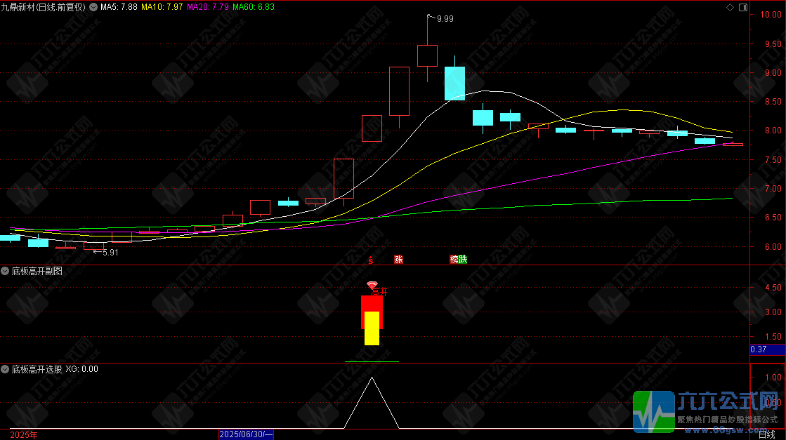This screenshot has height=440, width=786.
Task: Click the 榜 info marker icon
Action: 454,259
